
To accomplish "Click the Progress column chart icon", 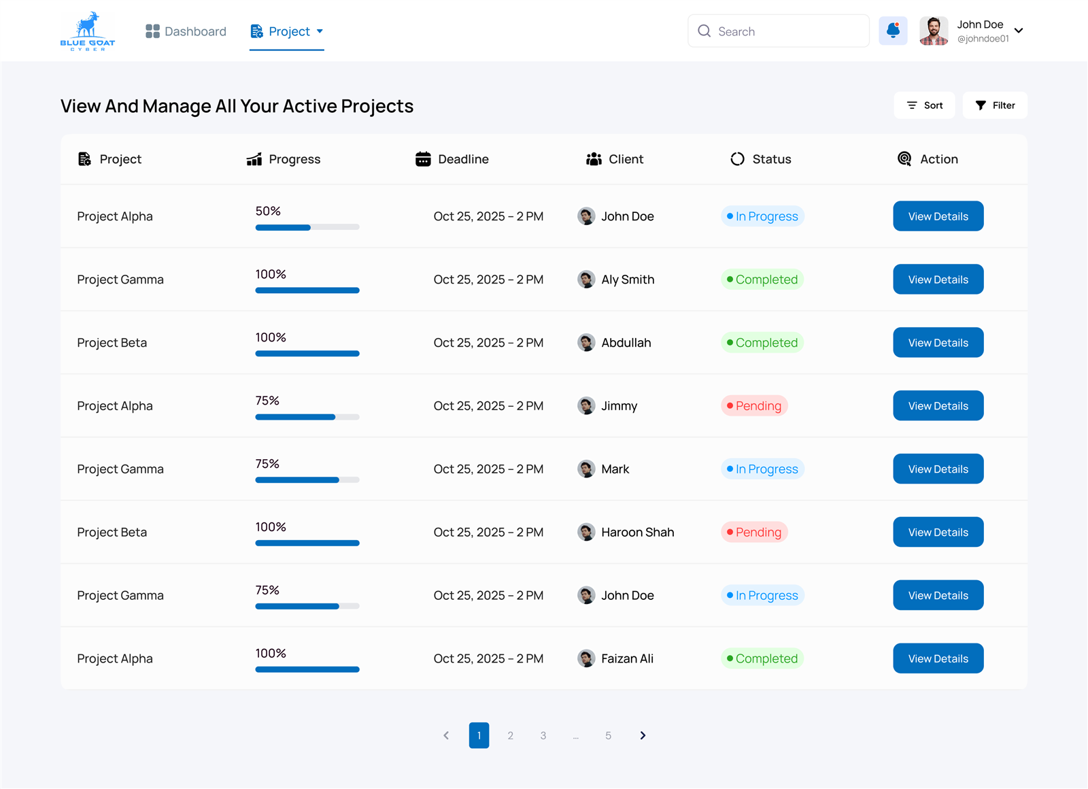I will point(254,159).
